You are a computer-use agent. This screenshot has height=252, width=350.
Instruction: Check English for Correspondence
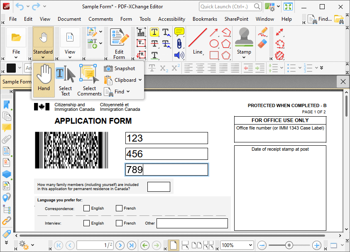tap(86, 208)
